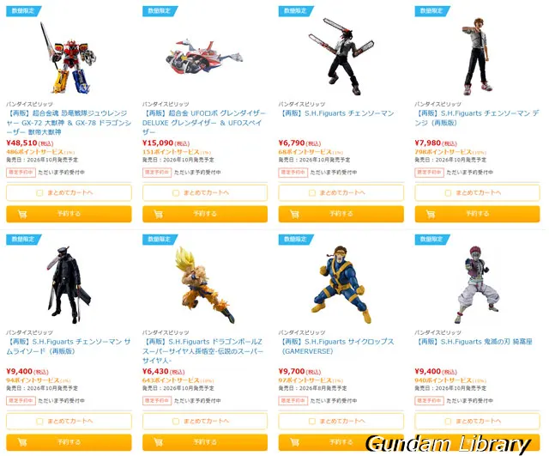Viewport: 549px width, 456px height.
Task: Open the UFO Robo Grendizer DELUXE product link
Action: tap(204, 123)
